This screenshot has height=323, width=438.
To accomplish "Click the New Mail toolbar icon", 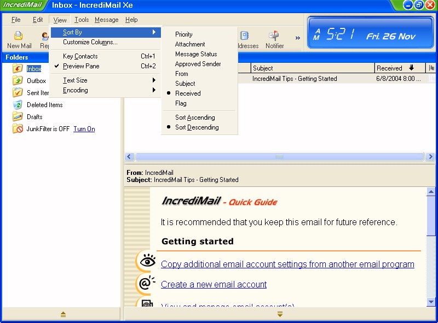I will click(19, 36).
